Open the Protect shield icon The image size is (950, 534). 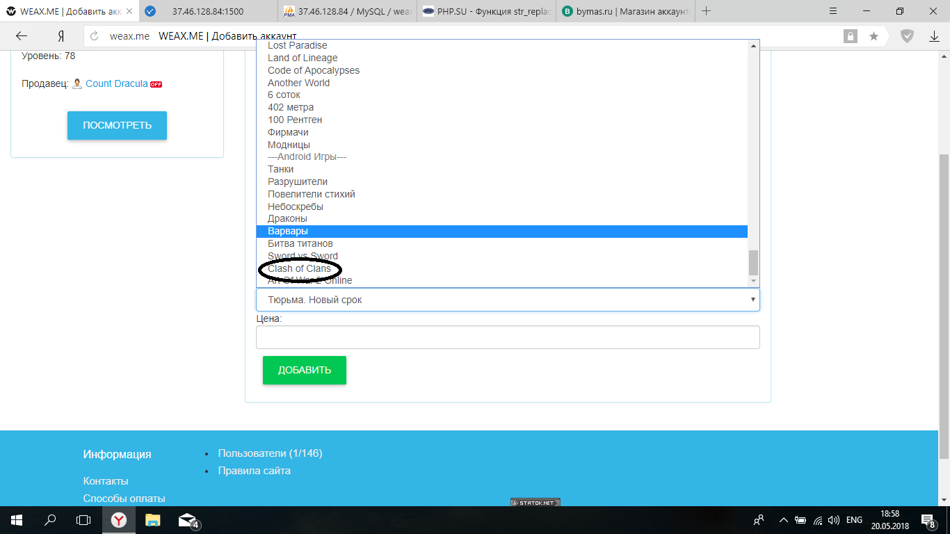tap(907, 36)
